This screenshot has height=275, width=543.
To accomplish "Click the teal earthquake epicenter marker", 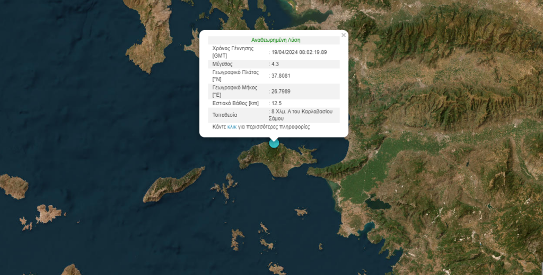I will 274,142.
